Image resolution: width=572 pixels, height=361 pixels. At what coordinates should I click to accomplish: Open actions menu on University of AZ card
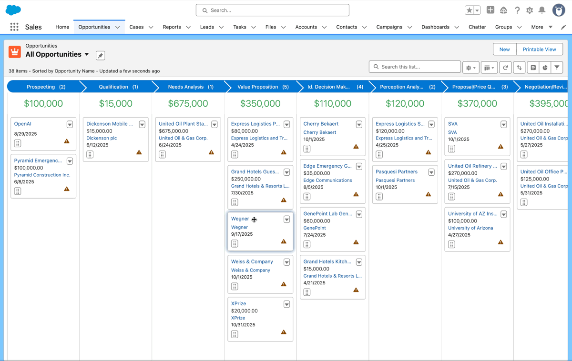tap(503, 214)
